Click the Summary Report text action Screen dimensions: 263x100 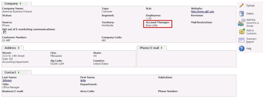[251, 40]
